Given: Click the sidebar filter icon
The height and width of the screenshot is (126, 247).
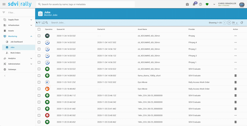Looking at the screenshot, I should pyautogui.click(x=4, y=13).
